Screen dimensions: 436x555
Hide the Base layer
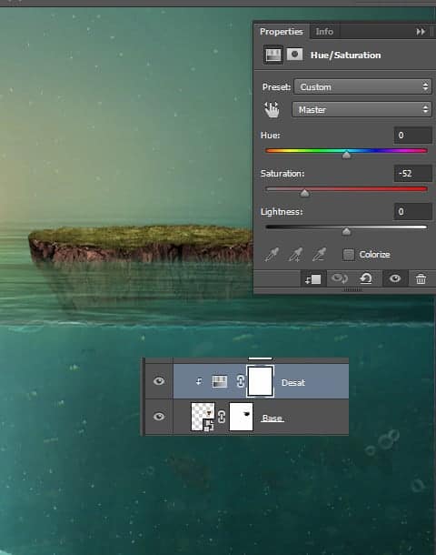pyautogui.click(x=159, y=417)
